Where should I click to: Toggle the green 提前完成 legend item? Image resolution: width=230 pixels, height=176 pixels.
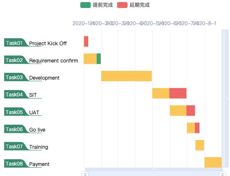tap(97, 5)
